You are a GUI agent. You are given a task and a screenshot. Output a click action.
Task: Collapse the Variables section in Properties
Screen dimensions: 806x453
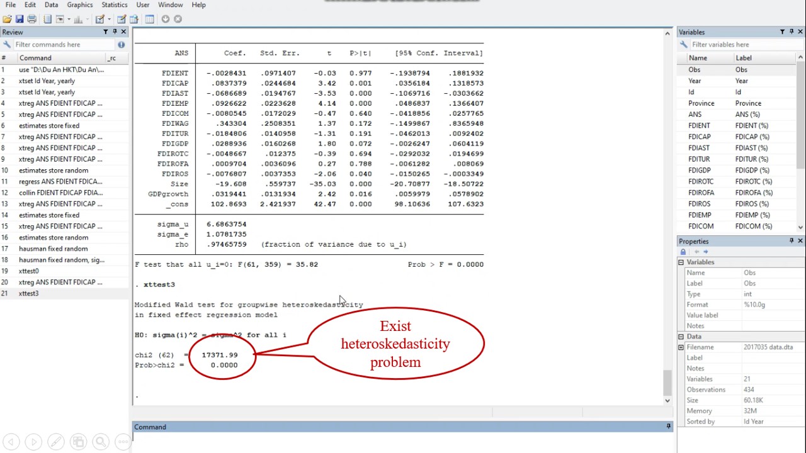pos(681,262)
